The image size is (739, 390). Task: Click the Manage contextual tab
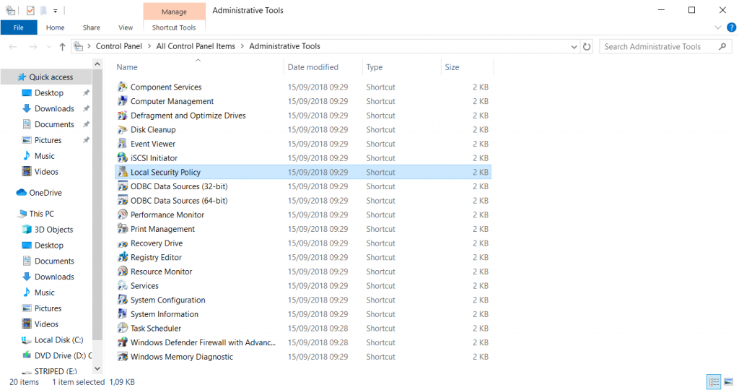[174, 12]
